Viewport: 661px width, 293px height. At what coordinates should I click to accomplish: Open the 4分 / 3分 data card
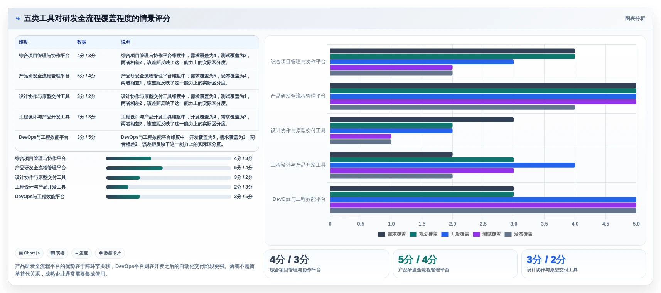coord(327,264)
